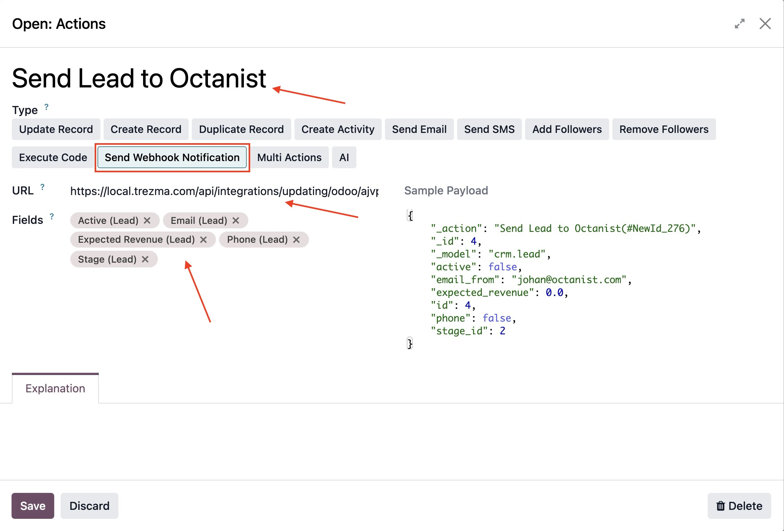Click the "email_from" payload line
The width and height of the screenshot is (784, 531).
(x=531, y=280)
